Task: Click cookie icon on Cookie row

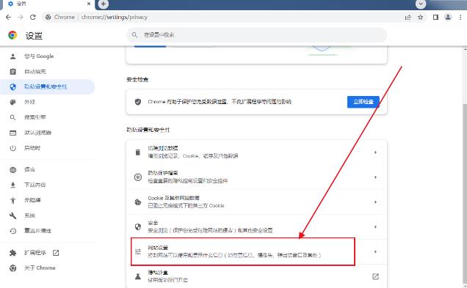Action: point(137,202)
